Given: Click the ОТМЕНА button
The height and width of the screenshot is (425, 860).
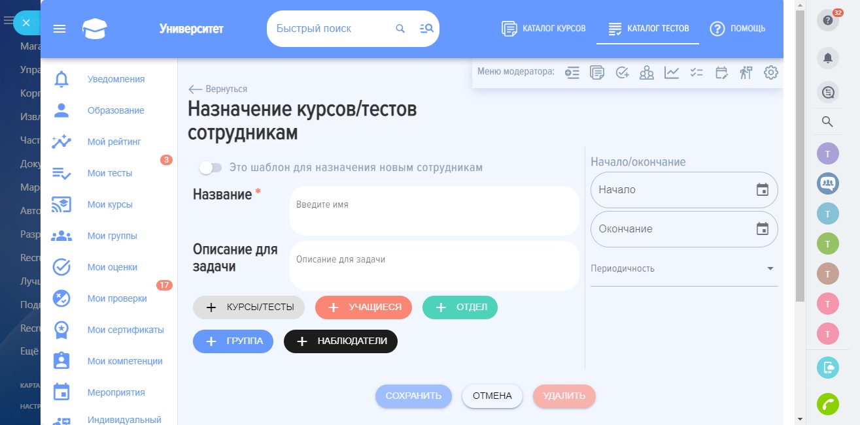Looking at the screenshot, I should (x=492, y=396).
